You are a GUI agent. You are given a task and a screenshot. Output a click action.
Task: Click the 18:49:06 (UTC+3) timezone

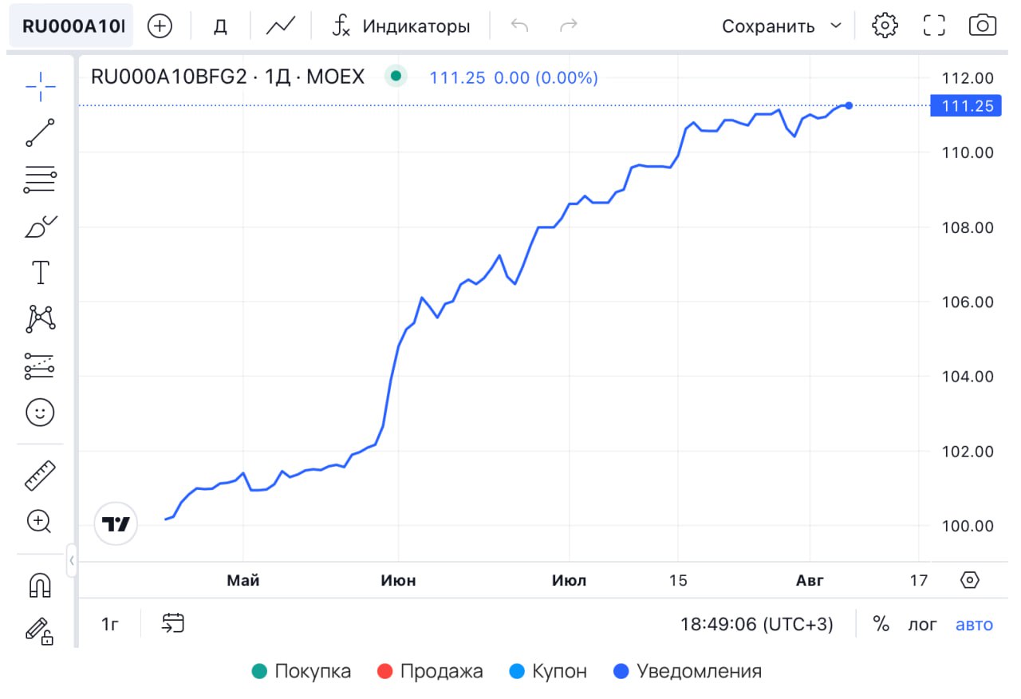click(756, 624)
